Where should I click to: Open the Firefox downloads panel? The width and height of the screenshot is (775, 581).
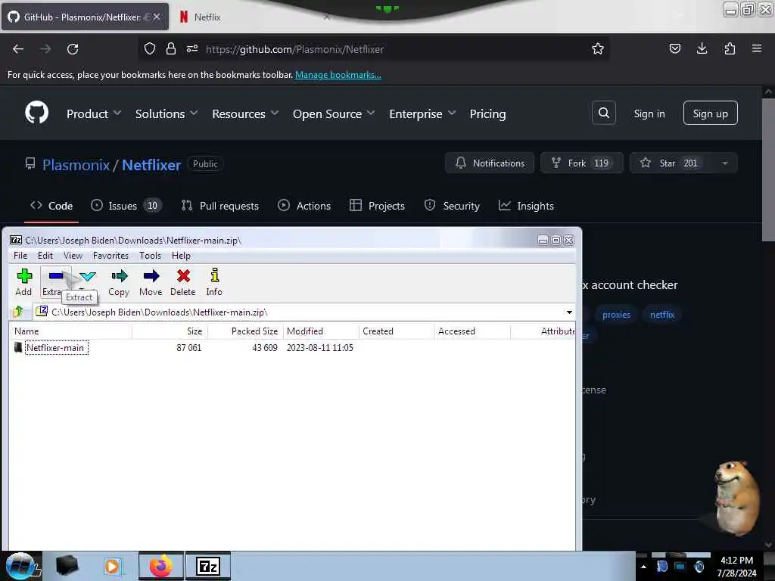point(702,48)
